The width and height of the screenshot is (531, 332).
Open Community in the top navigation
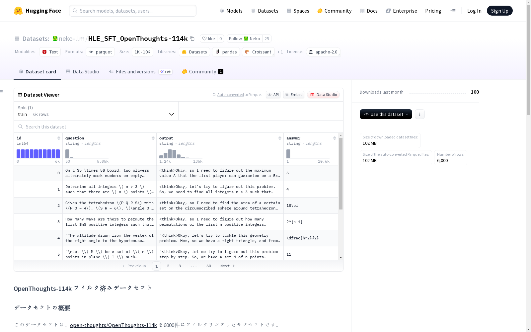pyautogui.click(x=334, y=11)
